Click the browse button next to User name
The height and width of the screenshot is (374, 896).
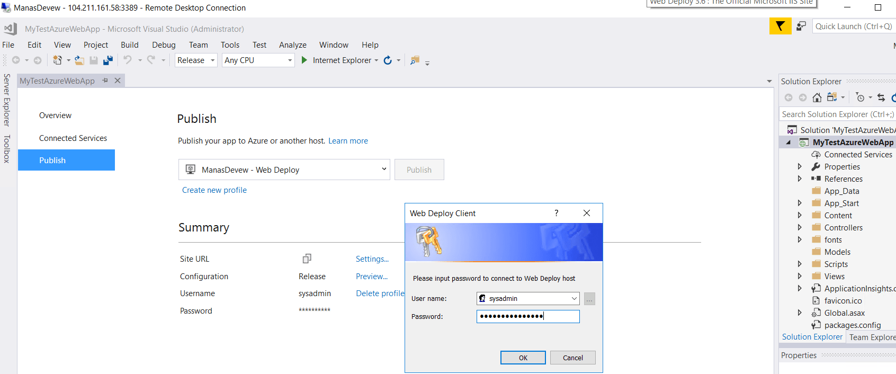coord(589,299)
